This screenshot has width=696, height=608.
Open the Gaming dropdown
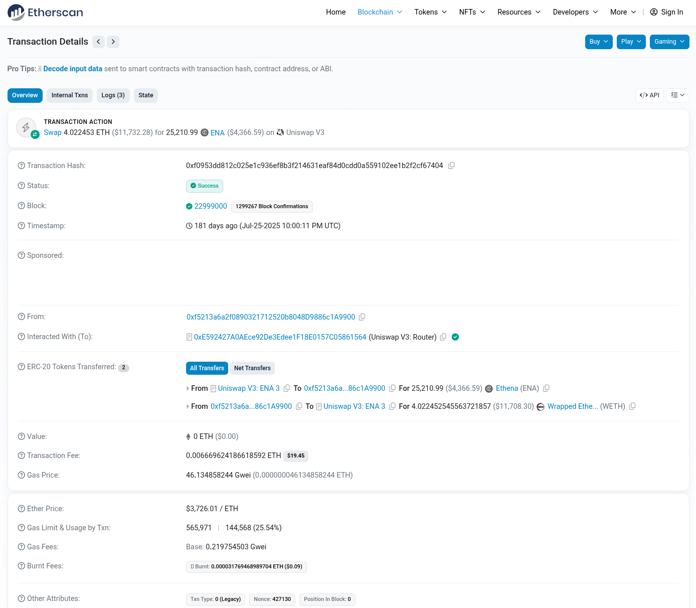[669, 42]
